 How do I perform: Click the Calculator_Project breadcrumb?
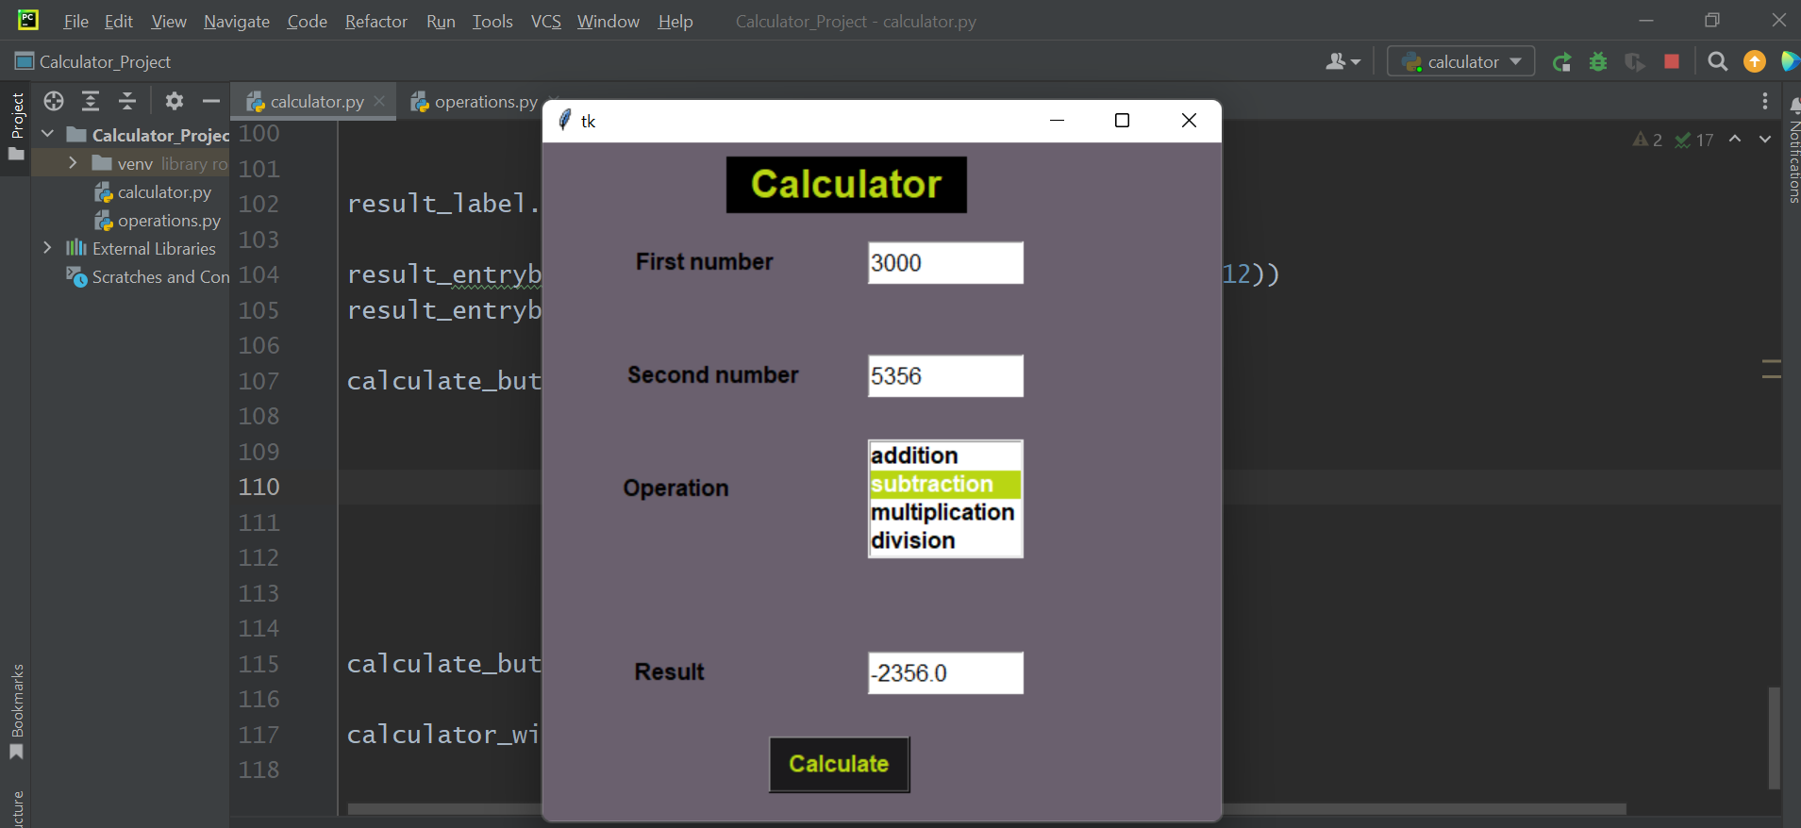tap(93, 62)
